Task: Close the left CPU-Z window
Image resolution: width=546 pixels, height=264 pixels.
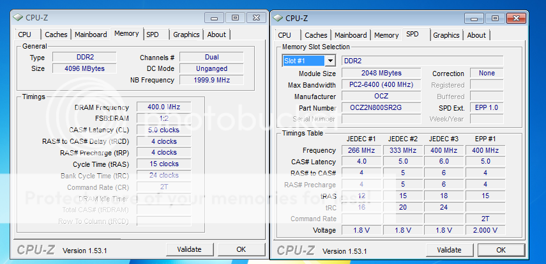Action: tap(255, 17)
